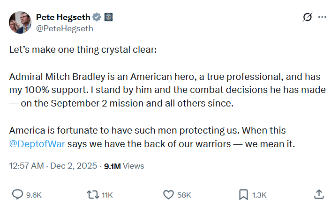Viewport: 331px width, 206px height.
Task: Open the more options ellipsis menu
Action: click(x=322, y=17)
